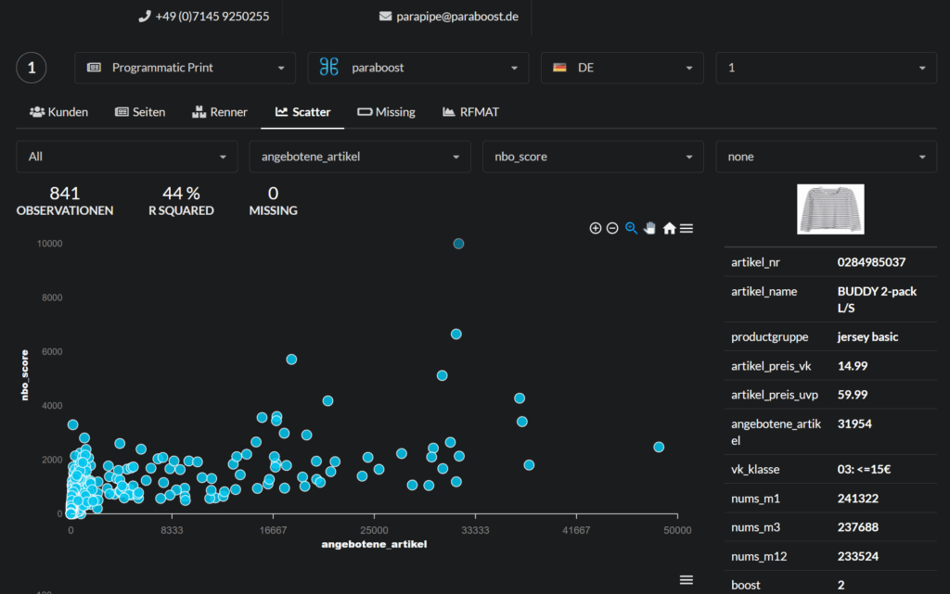The height and width of the screenshot is (594, 950).
Task: Select the magnifier selection zoom tool
Action: 631,228
